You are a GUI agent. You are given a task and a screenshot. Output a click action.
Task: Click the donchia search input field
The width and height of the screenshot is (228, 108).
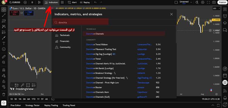coord(81,23)
